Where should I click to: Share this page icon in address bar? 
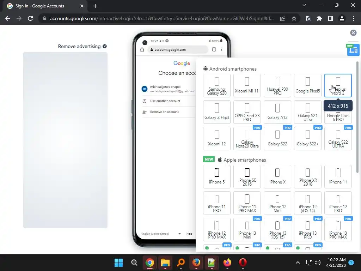pyautogui.click(x=283, y=18)
